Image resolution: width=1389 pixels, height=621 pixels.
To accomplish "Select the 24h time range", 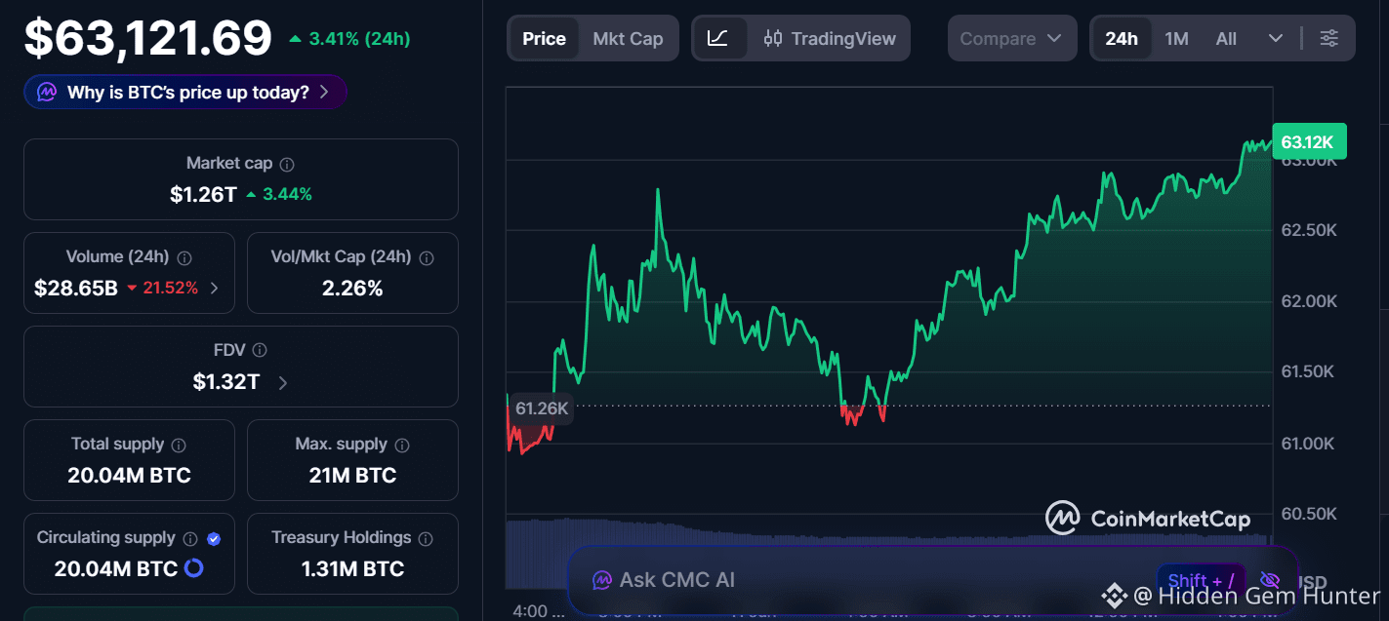I will tap(1122, 39).
